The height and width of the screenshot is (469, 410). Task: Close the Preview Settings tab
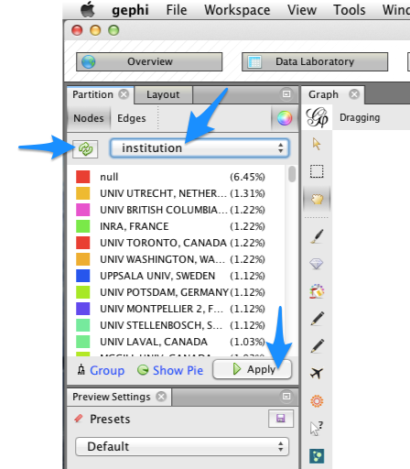click(x=161, y=397)
